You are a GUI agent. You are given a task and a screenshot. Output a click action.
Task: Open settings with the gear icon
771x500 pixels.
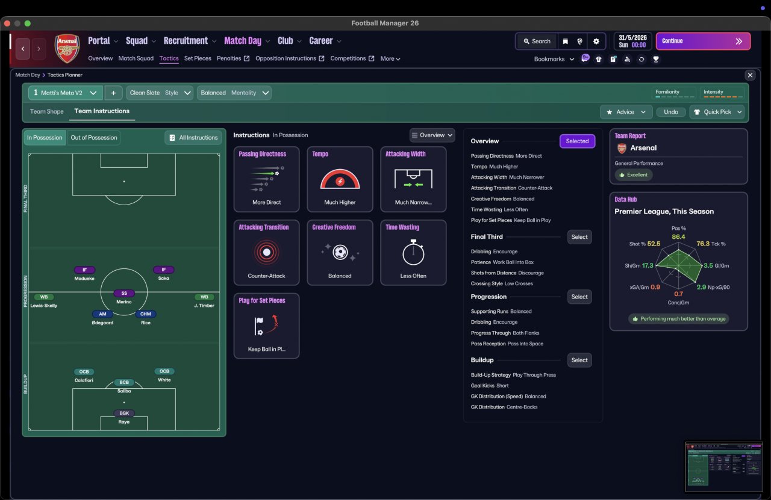596,42
